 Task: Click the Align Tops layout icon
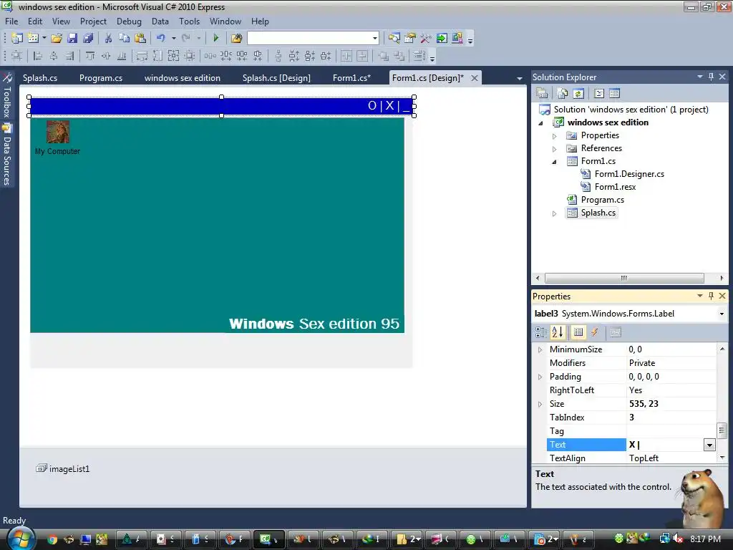coord(89,57)
